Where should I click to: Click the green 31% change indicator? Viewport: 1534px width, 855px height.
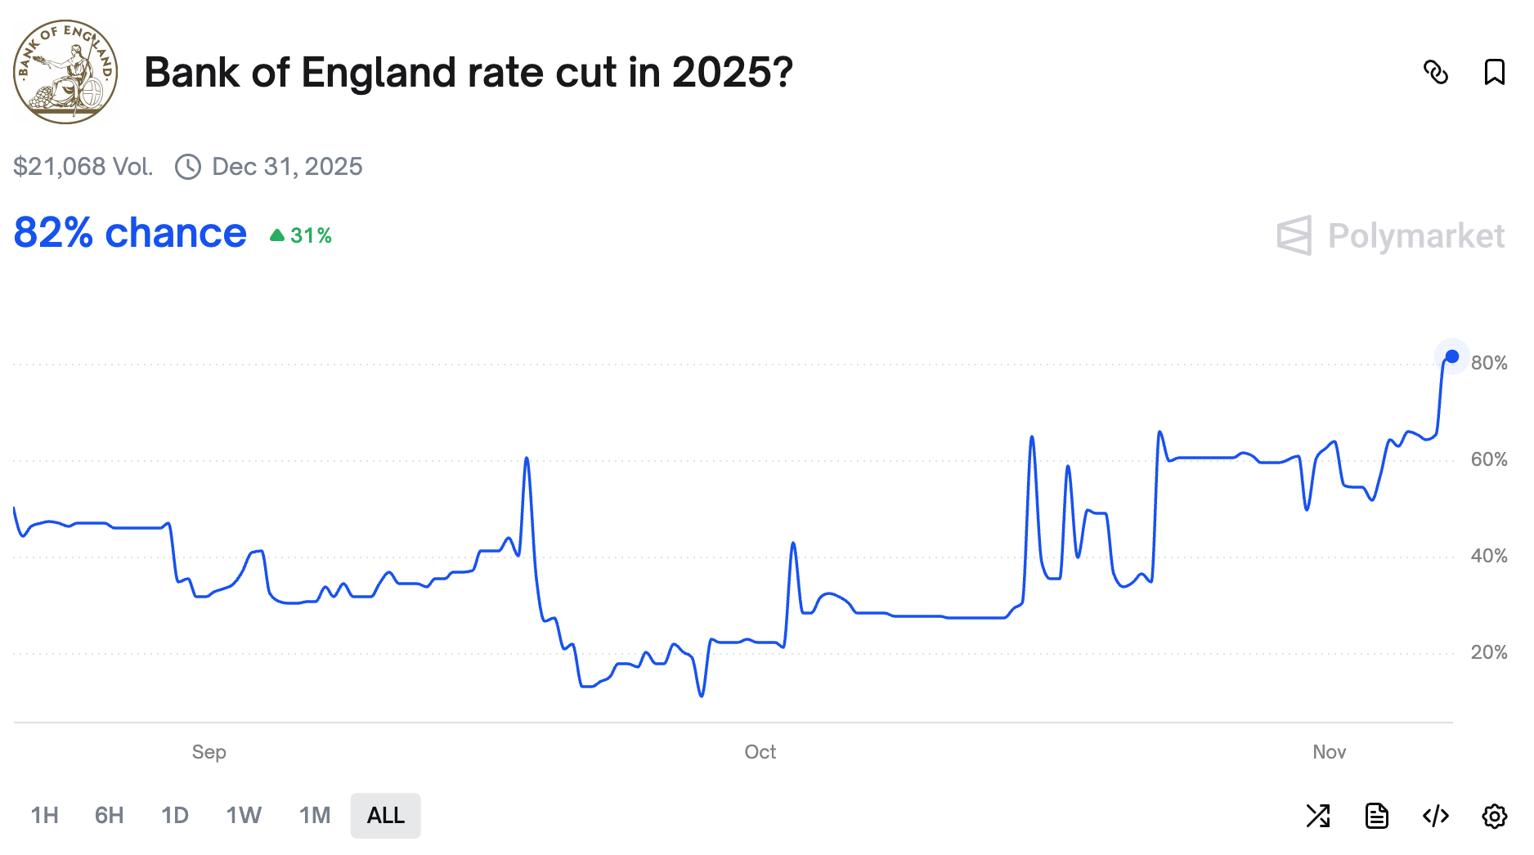[301, 235]
